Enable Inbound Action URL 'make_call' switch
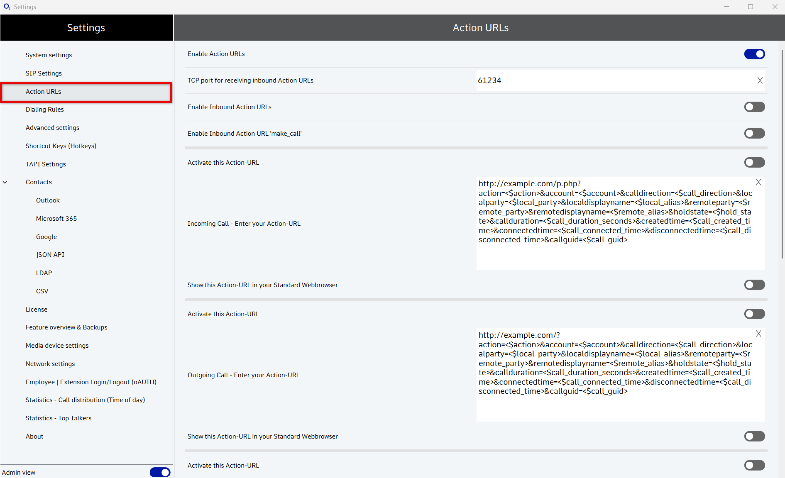785x478 pixels. (x=754, y=134)
